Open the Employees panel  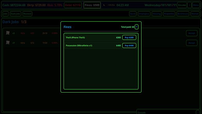coord(144,14)
